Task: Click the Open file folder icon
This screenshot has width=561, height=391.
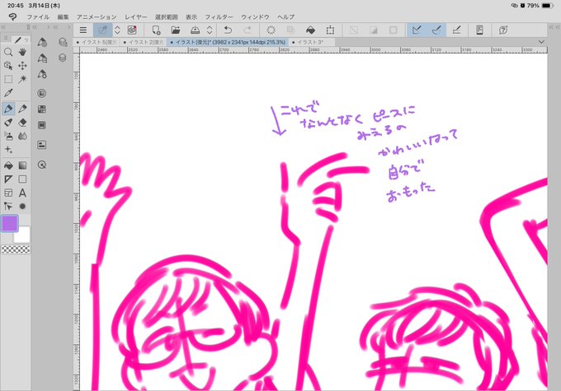Action: coord(176,30)
